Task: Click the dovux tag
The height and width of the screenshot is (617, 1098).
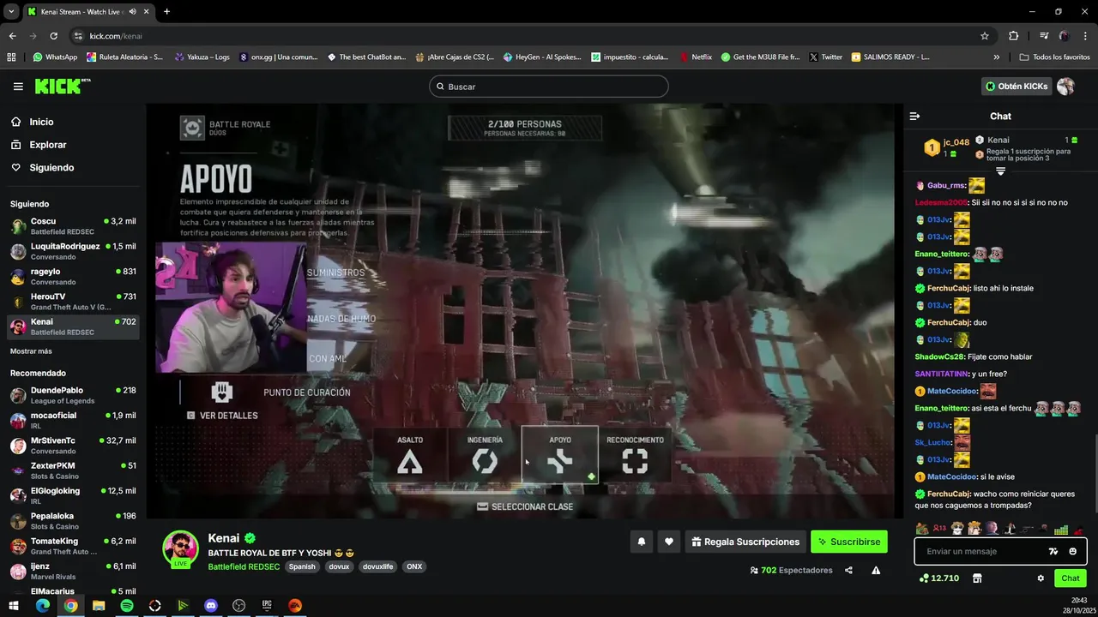Action: pos(339,566)
